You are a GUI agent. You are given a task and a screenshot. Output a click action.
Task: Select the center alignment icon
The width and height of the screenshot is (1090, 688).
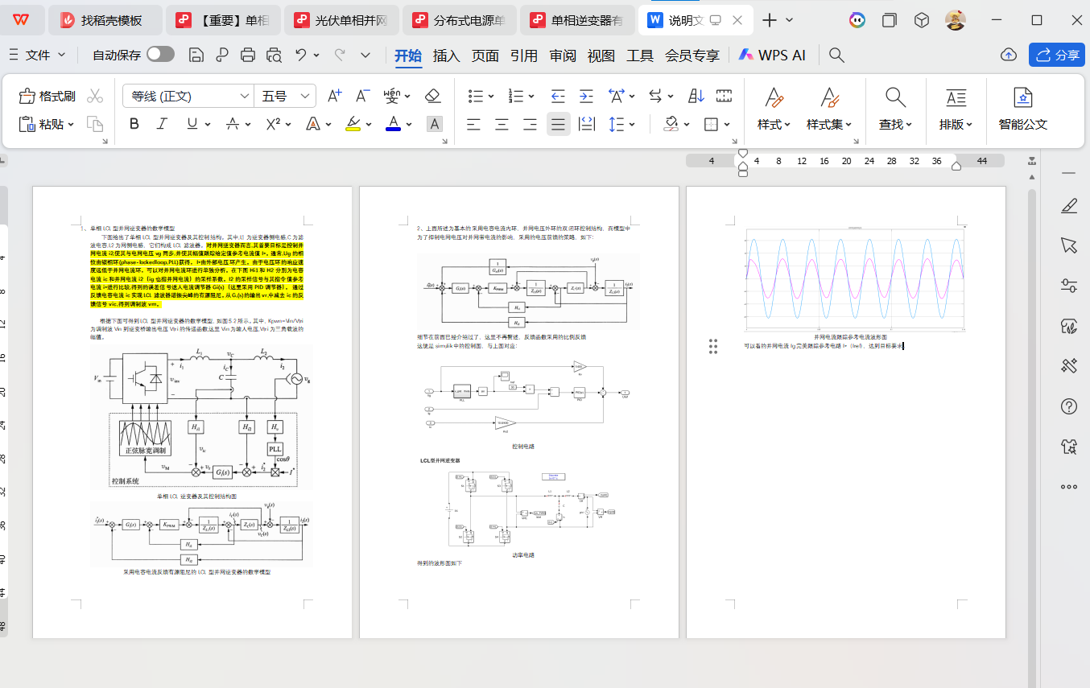(x=502, y=124)
